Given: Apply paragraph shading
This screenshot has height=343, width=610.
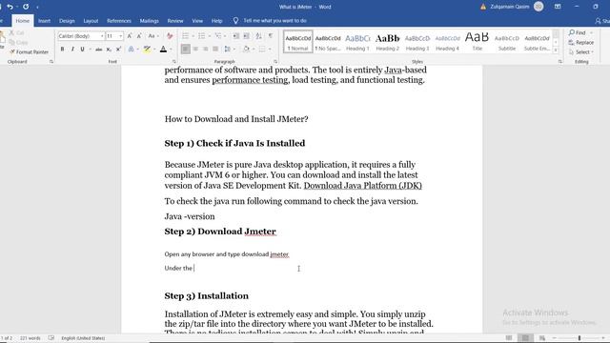Looking at the screenshot, I should (x=246, y=49).
